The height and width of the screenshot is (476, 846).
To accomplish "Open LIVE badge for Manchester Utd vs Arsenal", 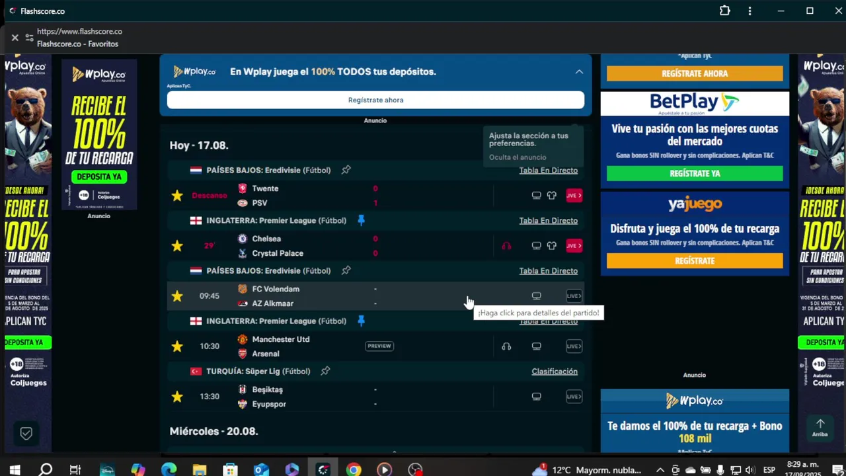I will coord(574,346).
